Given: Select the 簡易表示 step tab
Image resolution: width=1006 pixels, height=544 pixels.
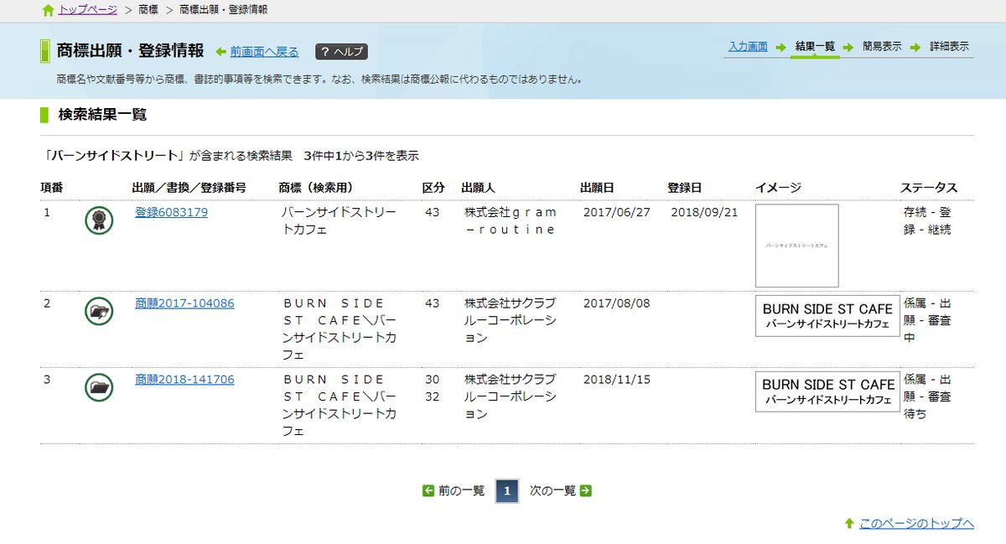Looking at the screenshot, I should coord(882,46).
